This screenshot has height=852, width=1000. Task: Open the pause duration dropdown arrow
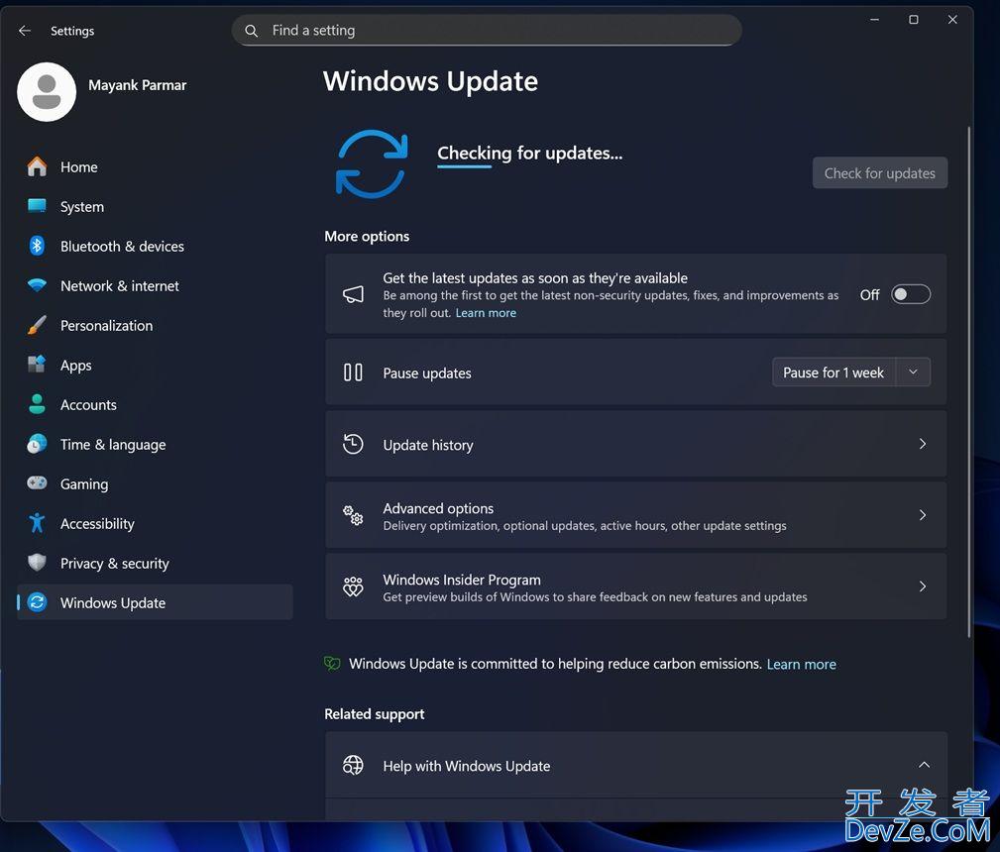pos(913,373)
